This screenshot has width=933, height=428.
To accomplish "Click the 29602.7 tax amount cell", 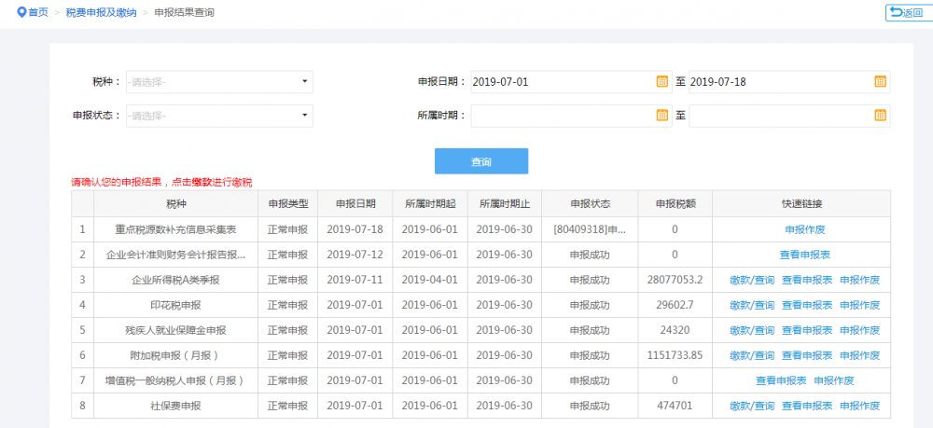I will [x=675, y=305].
